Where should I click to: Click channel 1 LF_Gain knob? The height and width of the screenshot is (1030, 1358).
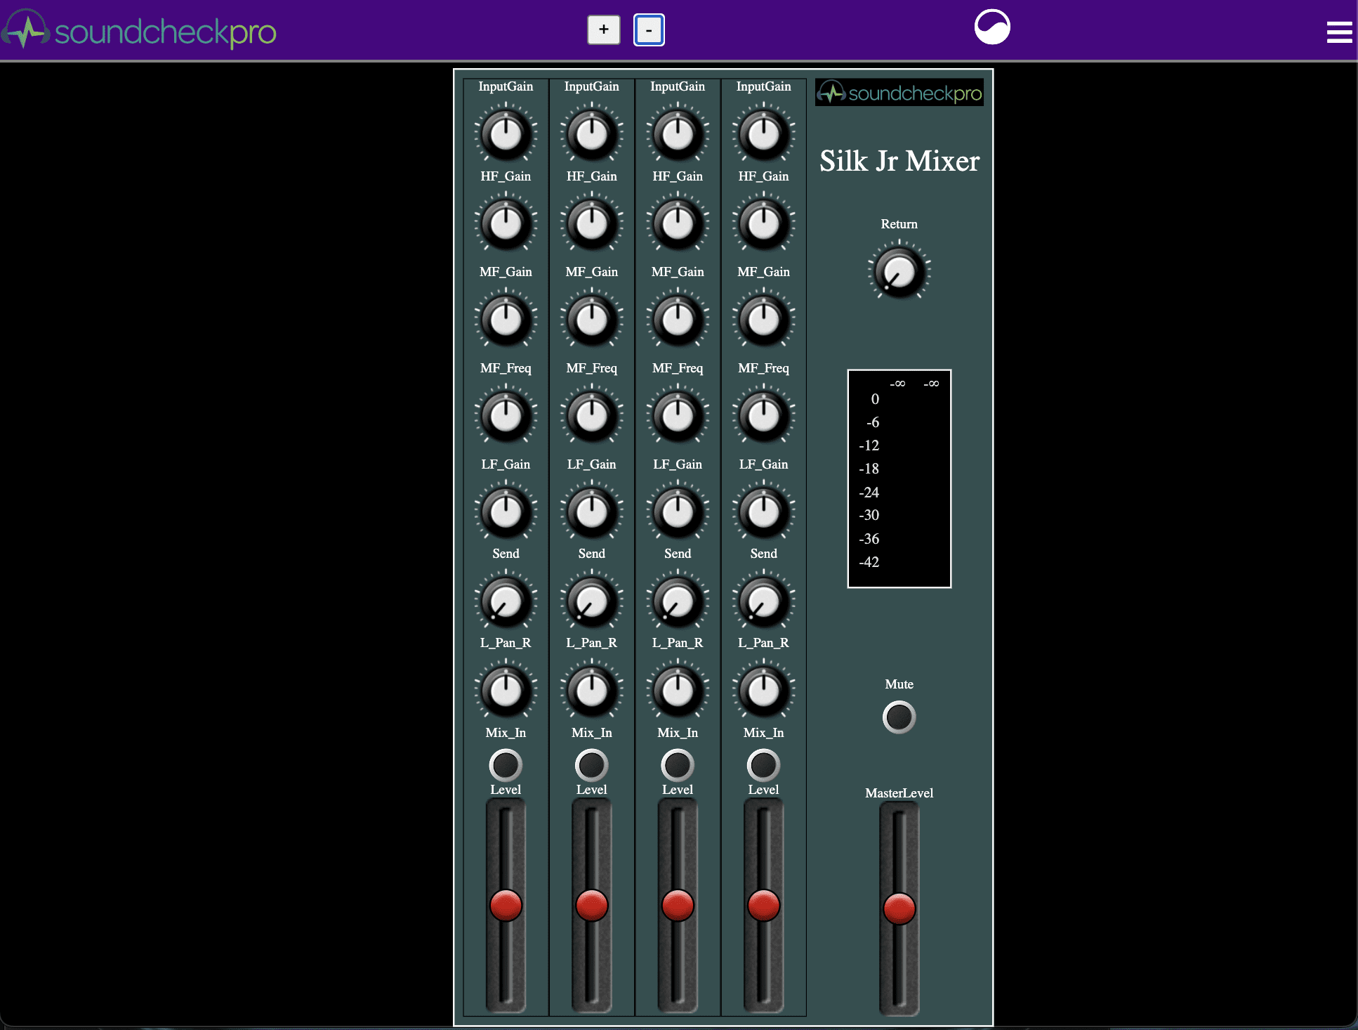(506, 511)
